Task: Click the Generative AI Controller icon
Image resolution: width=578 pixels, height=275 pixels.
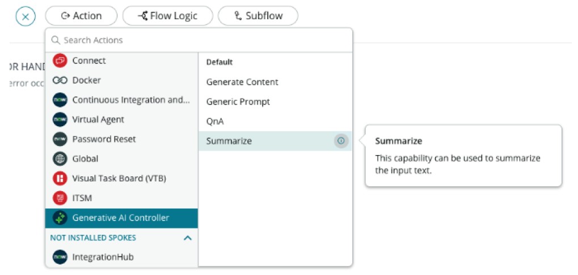Action: coord(60,218)
